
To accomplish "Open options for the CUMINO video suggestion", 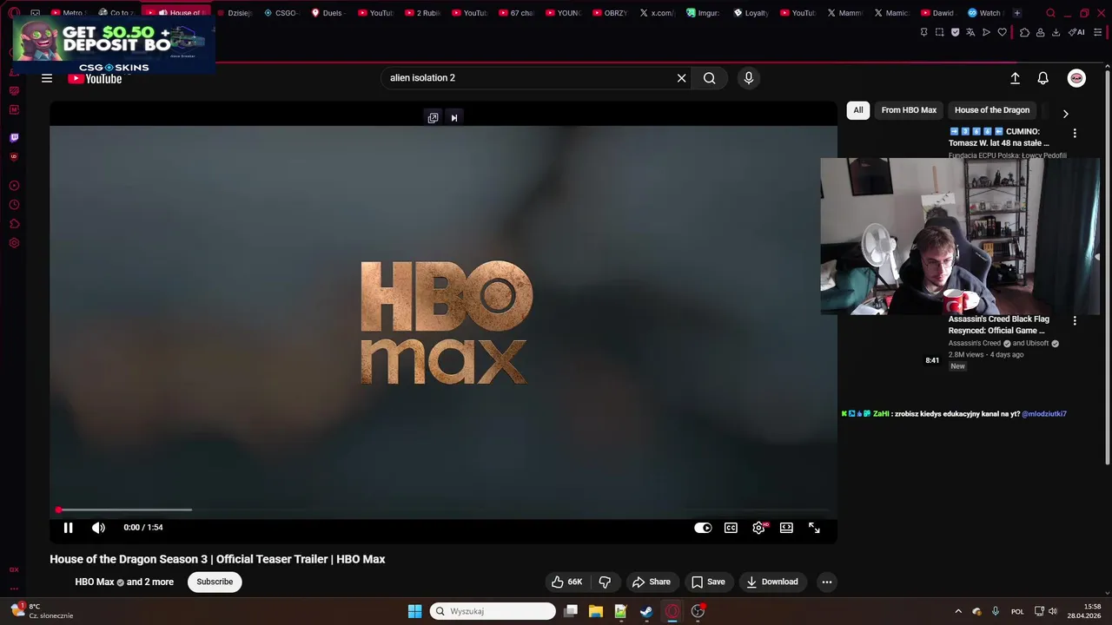I will (1075, 133).
